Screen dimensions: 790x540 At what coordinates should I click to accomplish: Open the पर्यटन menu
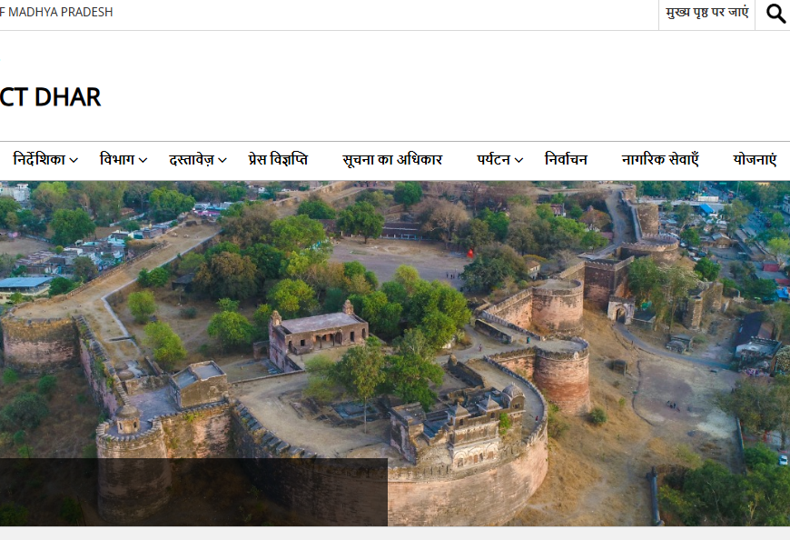point(494,160)
